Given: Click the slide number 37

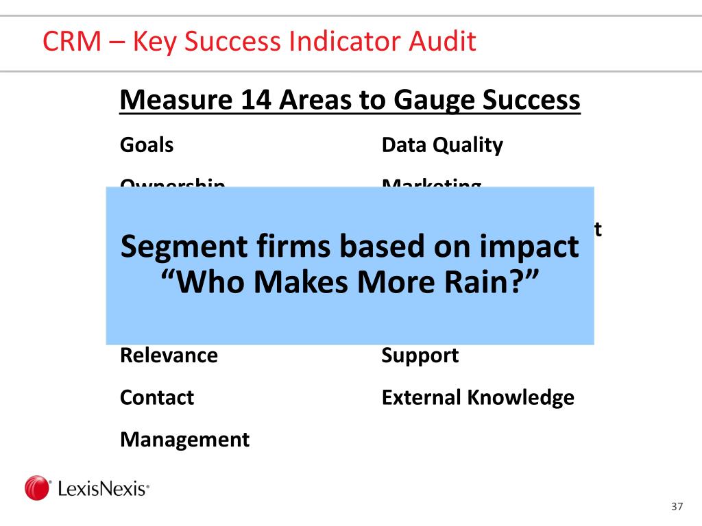Looking at the screenshot, I should click(x=677, y=506).
